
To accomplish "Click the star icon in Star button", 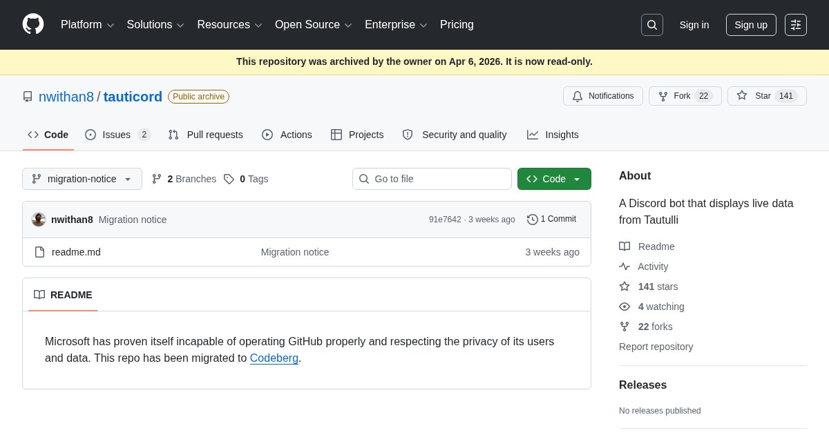I will pos(742,95).
